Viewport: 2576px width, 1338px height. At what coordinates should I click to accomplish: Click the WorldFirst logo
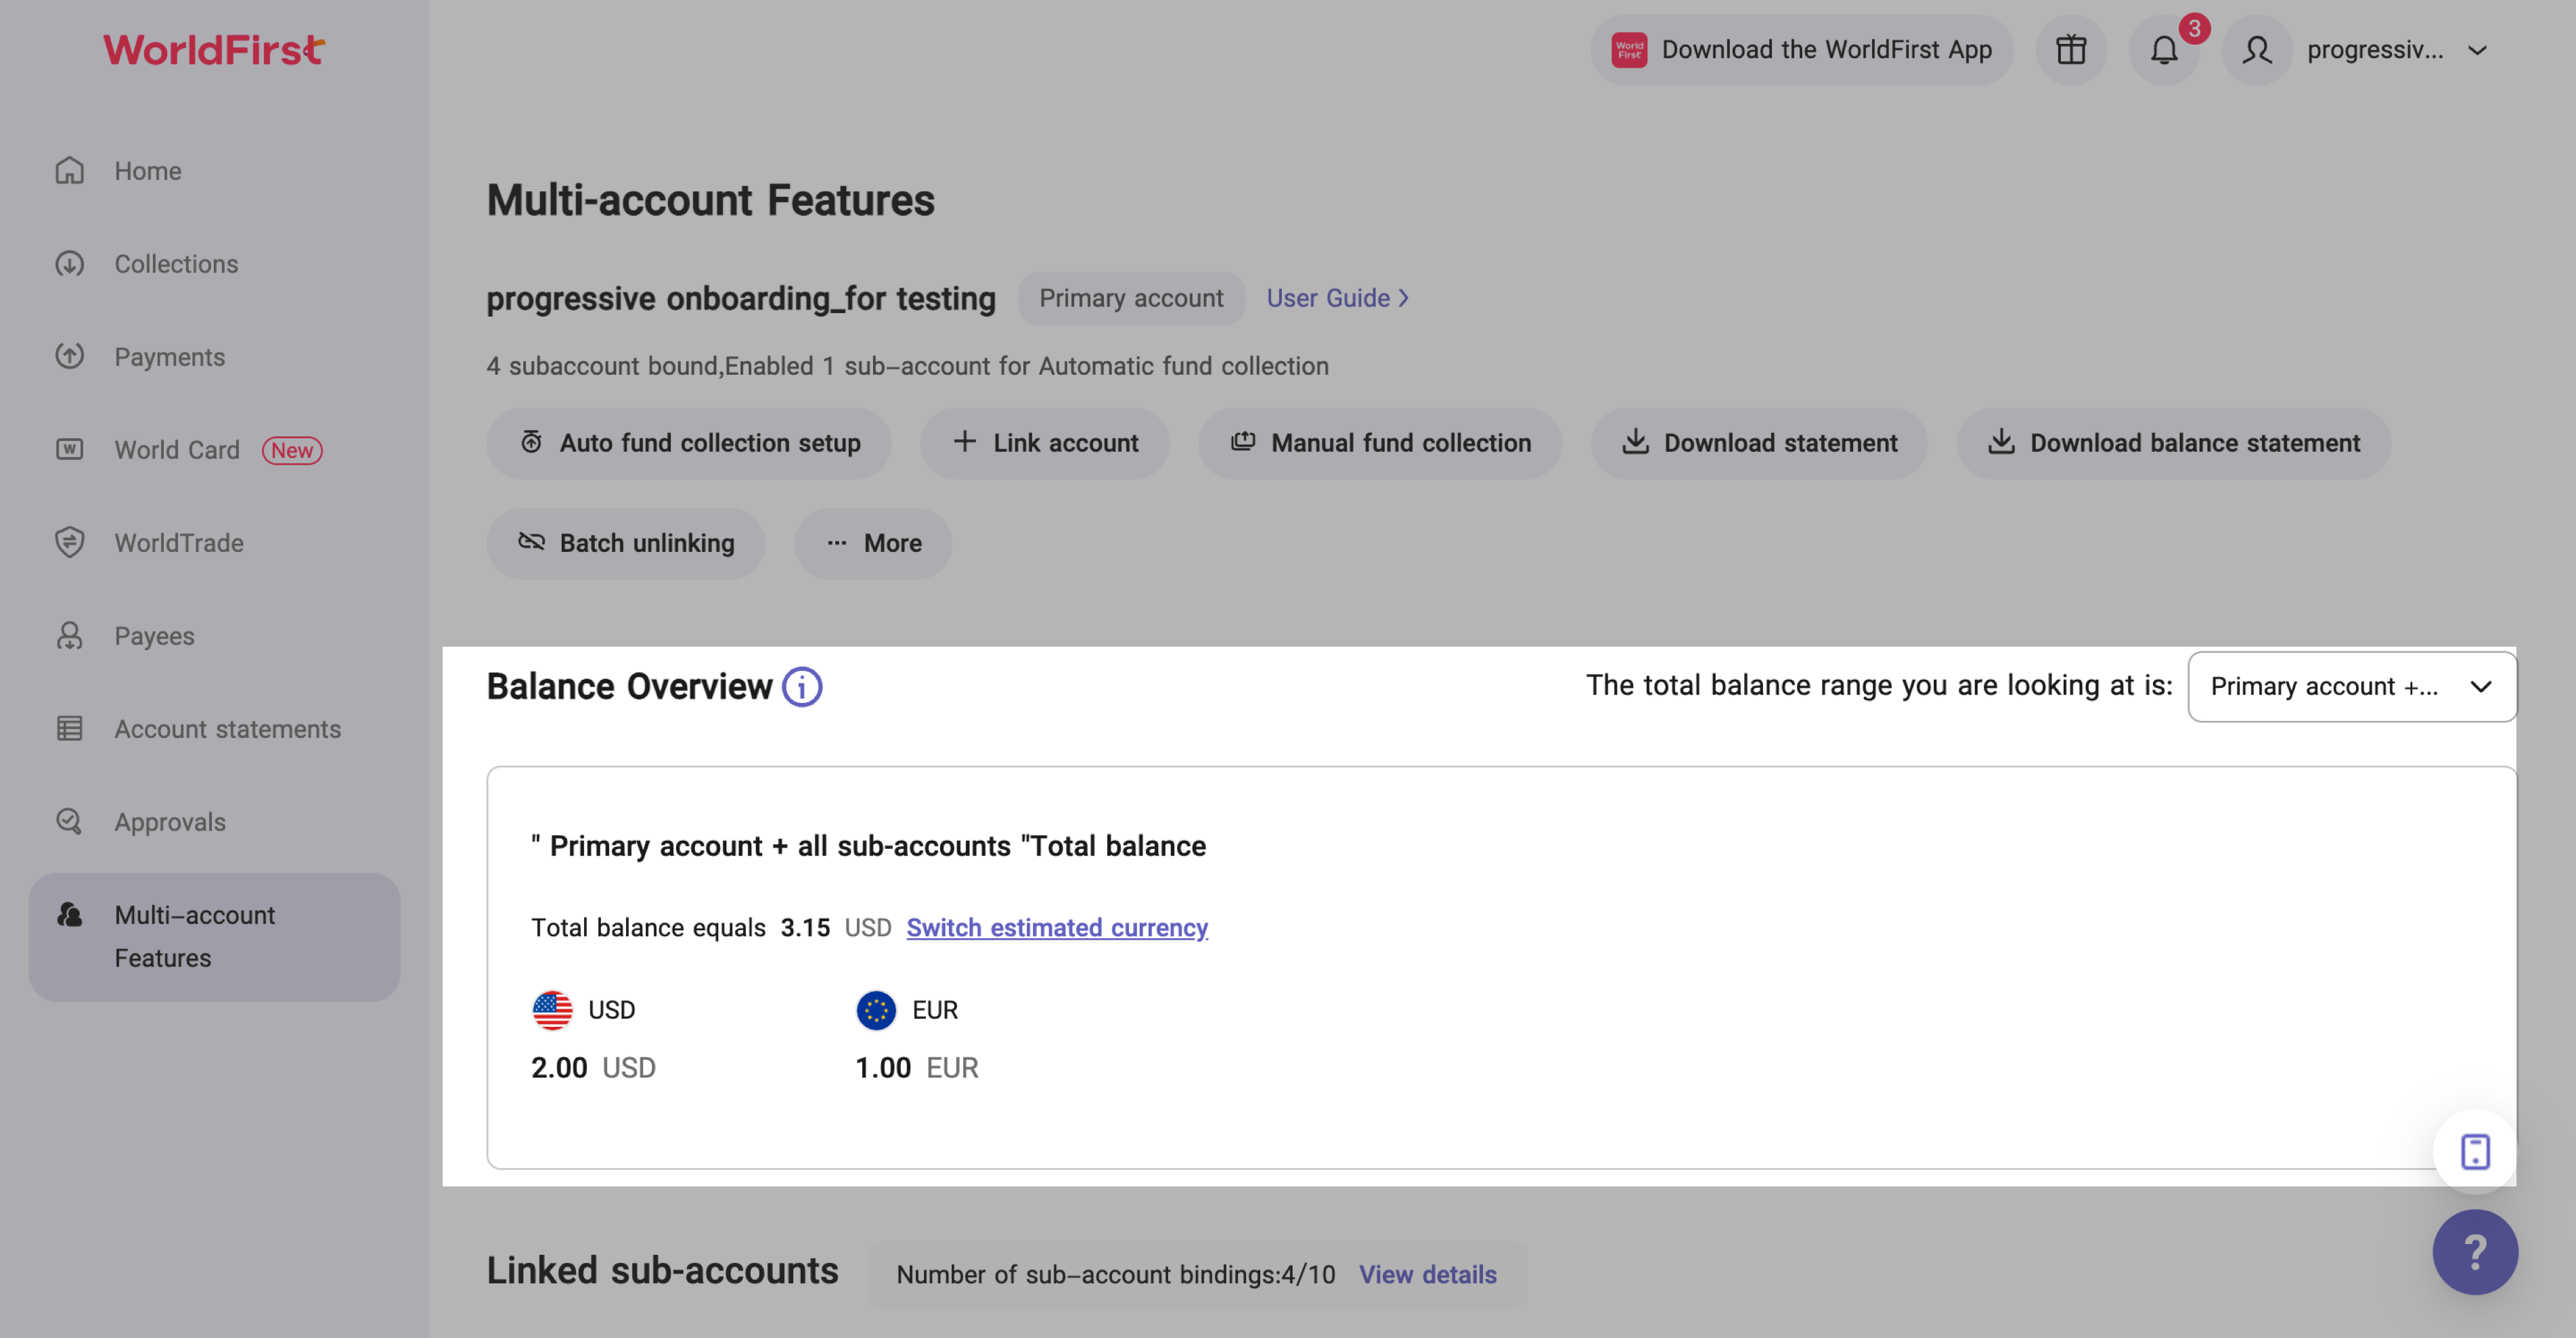coord(214,50)
